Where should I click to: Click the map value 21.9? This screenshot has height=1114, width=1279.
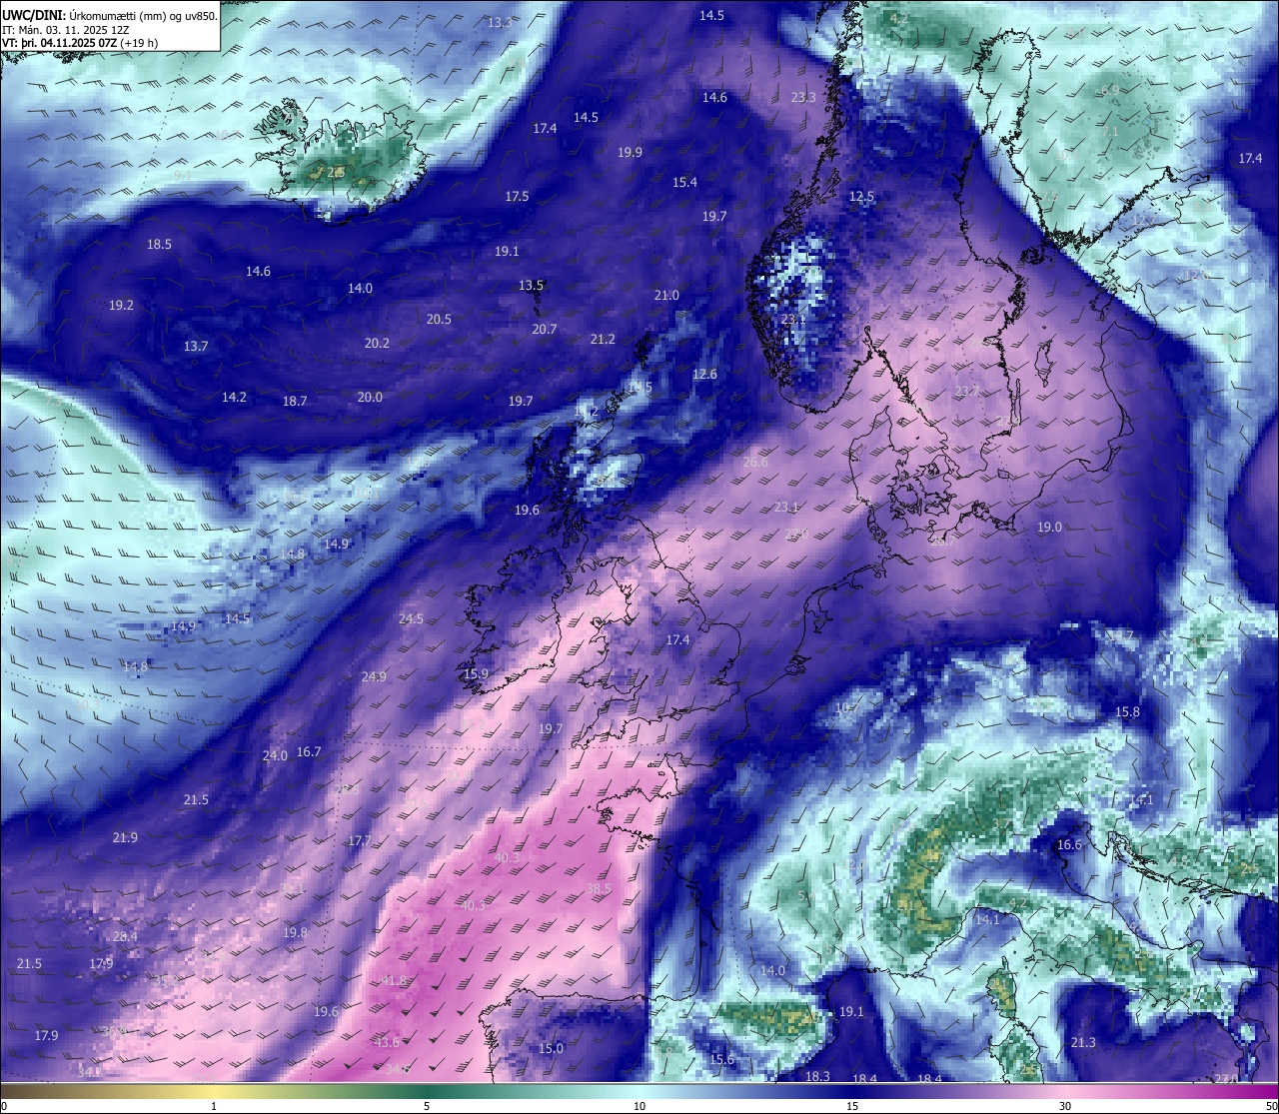tap(125, 838)
